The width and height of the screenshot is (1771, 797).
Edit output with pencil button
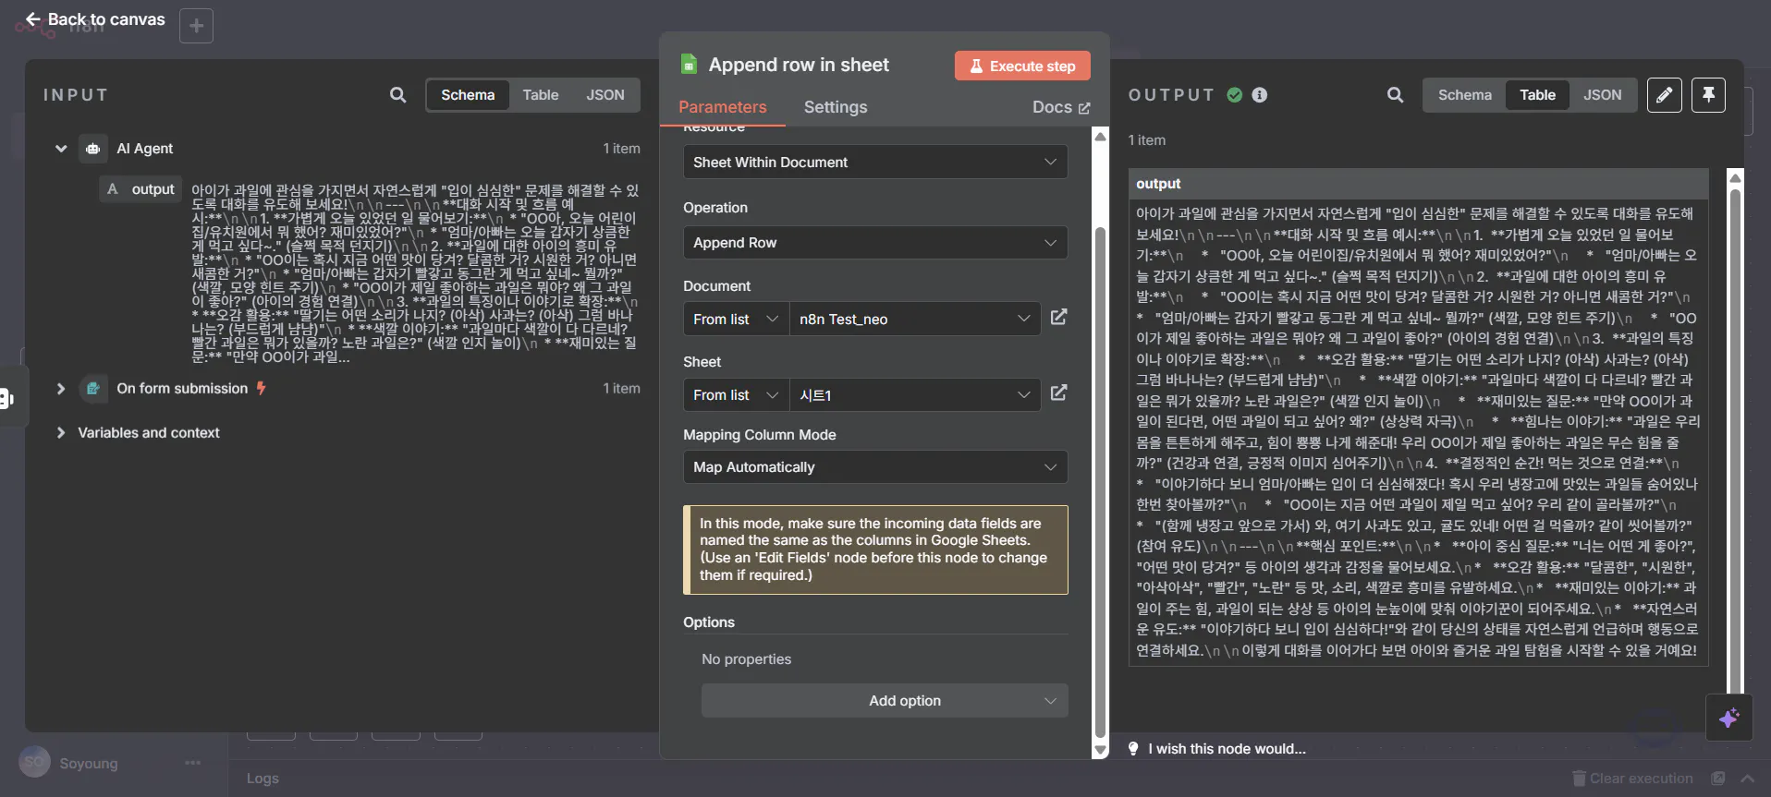click(x=1664, y=95)
